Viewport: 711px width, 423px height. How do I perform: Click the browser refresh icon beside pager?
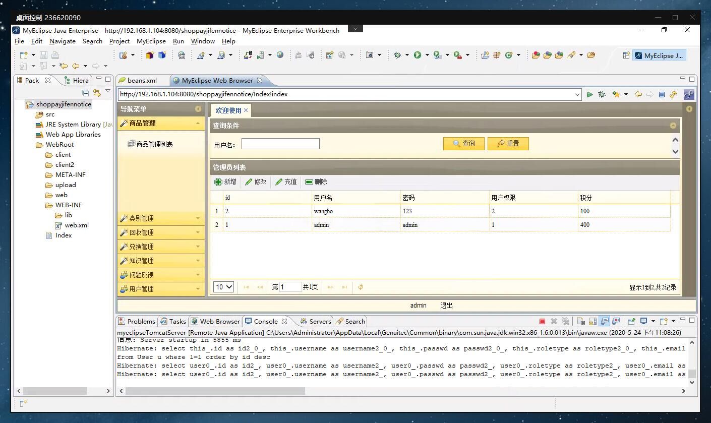pyautogui.click(x=361, y=287)
